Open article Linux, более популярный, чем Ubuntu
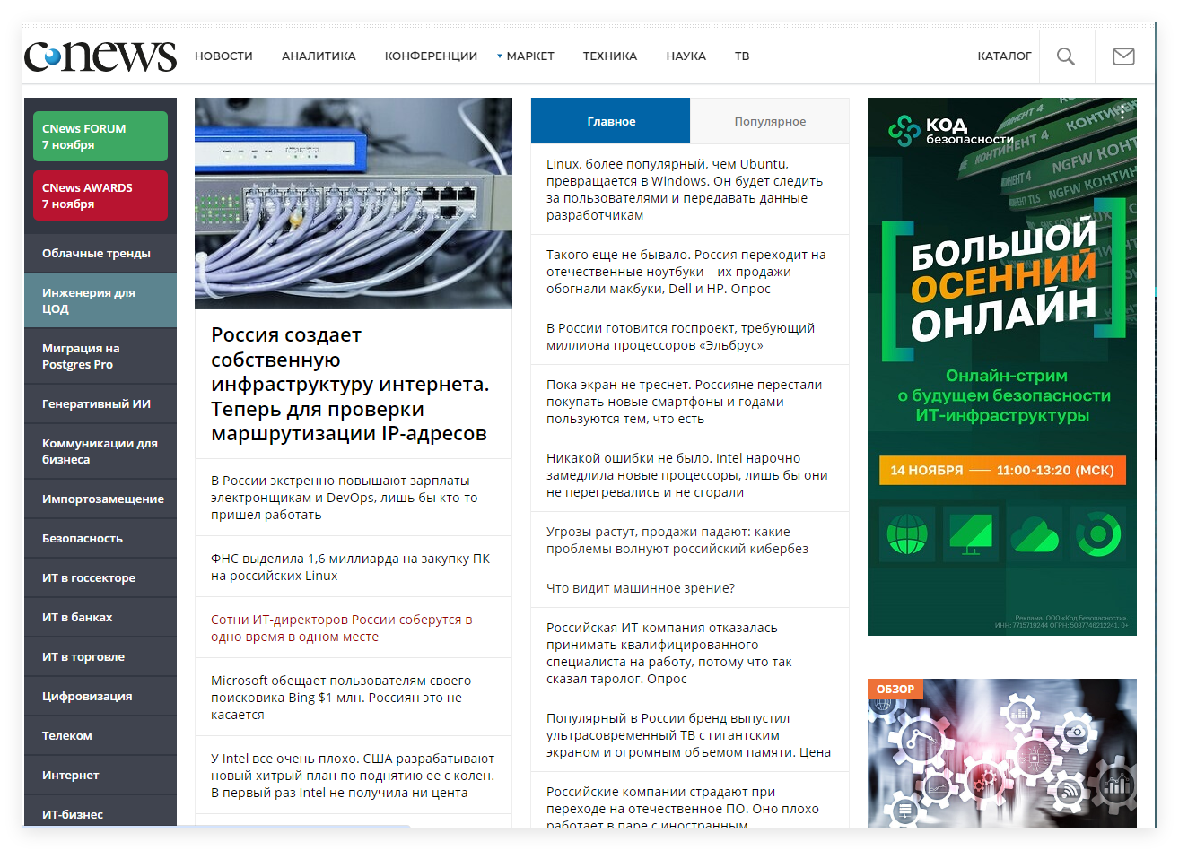This screenshot has width=1179, height=850. [x=685, y=189]
